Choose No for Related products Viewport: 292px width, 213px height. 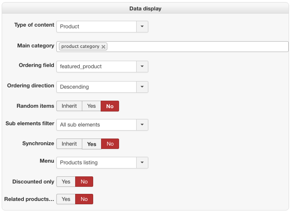[84, 199]
